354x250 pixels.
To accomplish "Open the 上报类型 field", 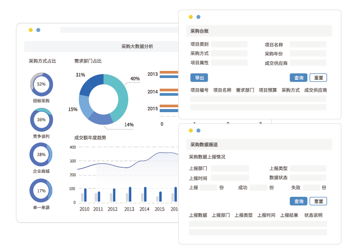I will coord(308,168).
